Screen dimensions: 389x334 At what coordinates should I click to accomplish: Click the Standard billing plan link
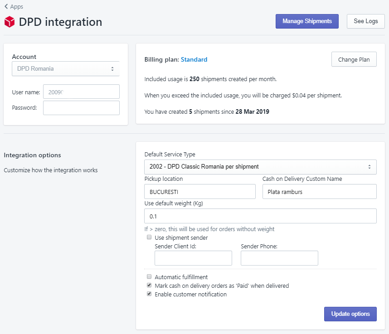click(194, 59)
